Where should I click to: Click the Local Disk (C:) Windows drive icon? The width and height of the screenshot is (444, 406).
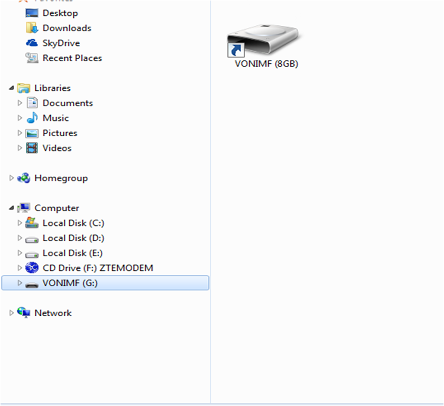[32, 223]
